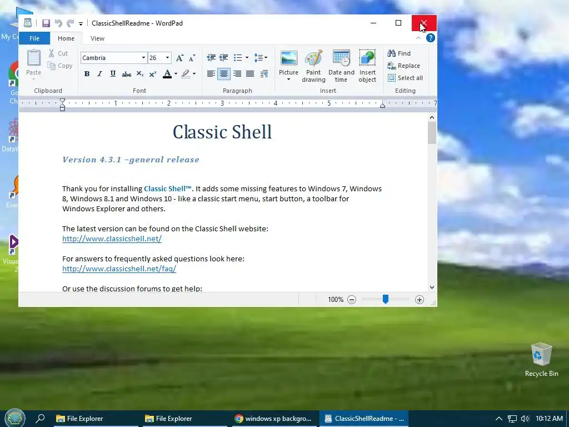Align text right
Viewport: 569px width, 427px height.
tap(237, 74)
